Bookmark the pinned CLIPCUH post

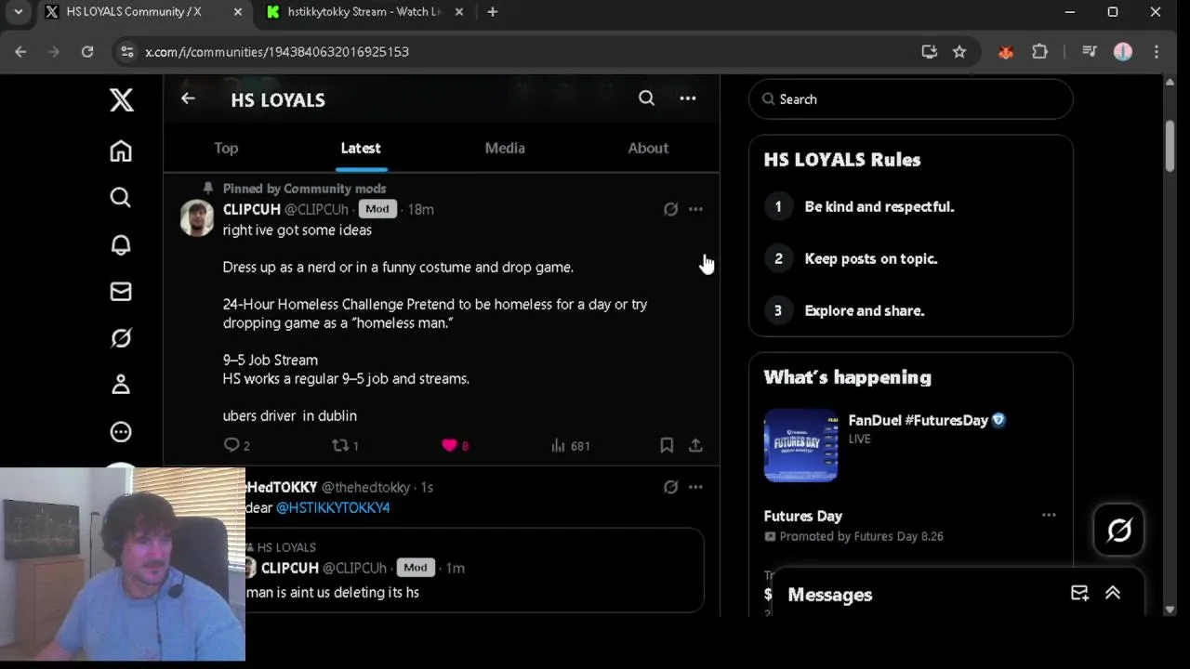(x=667, y=445)
